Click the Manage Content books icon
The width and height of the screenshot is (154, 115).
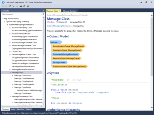click(28, 6)
